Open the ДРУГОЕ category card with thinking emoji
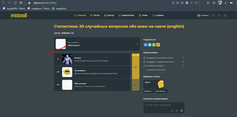237x117 pixels. click(153, 84)
